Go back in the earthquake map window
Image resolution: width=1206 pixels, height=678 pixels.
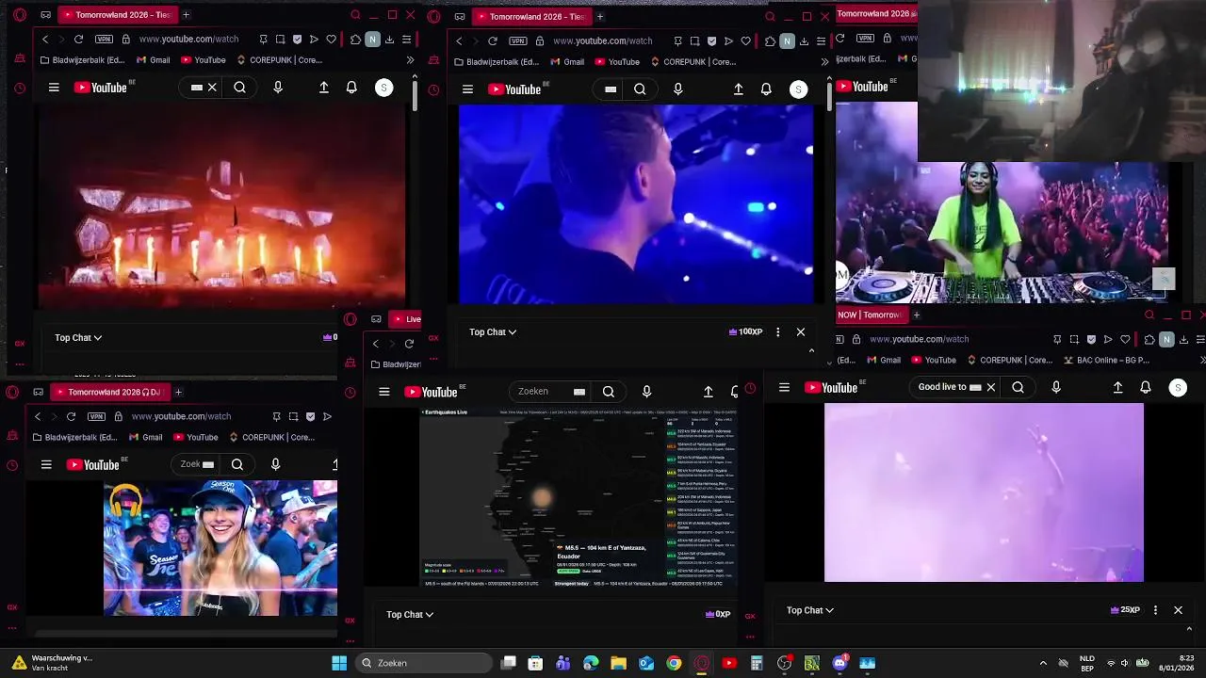click(x=375, y=344)
